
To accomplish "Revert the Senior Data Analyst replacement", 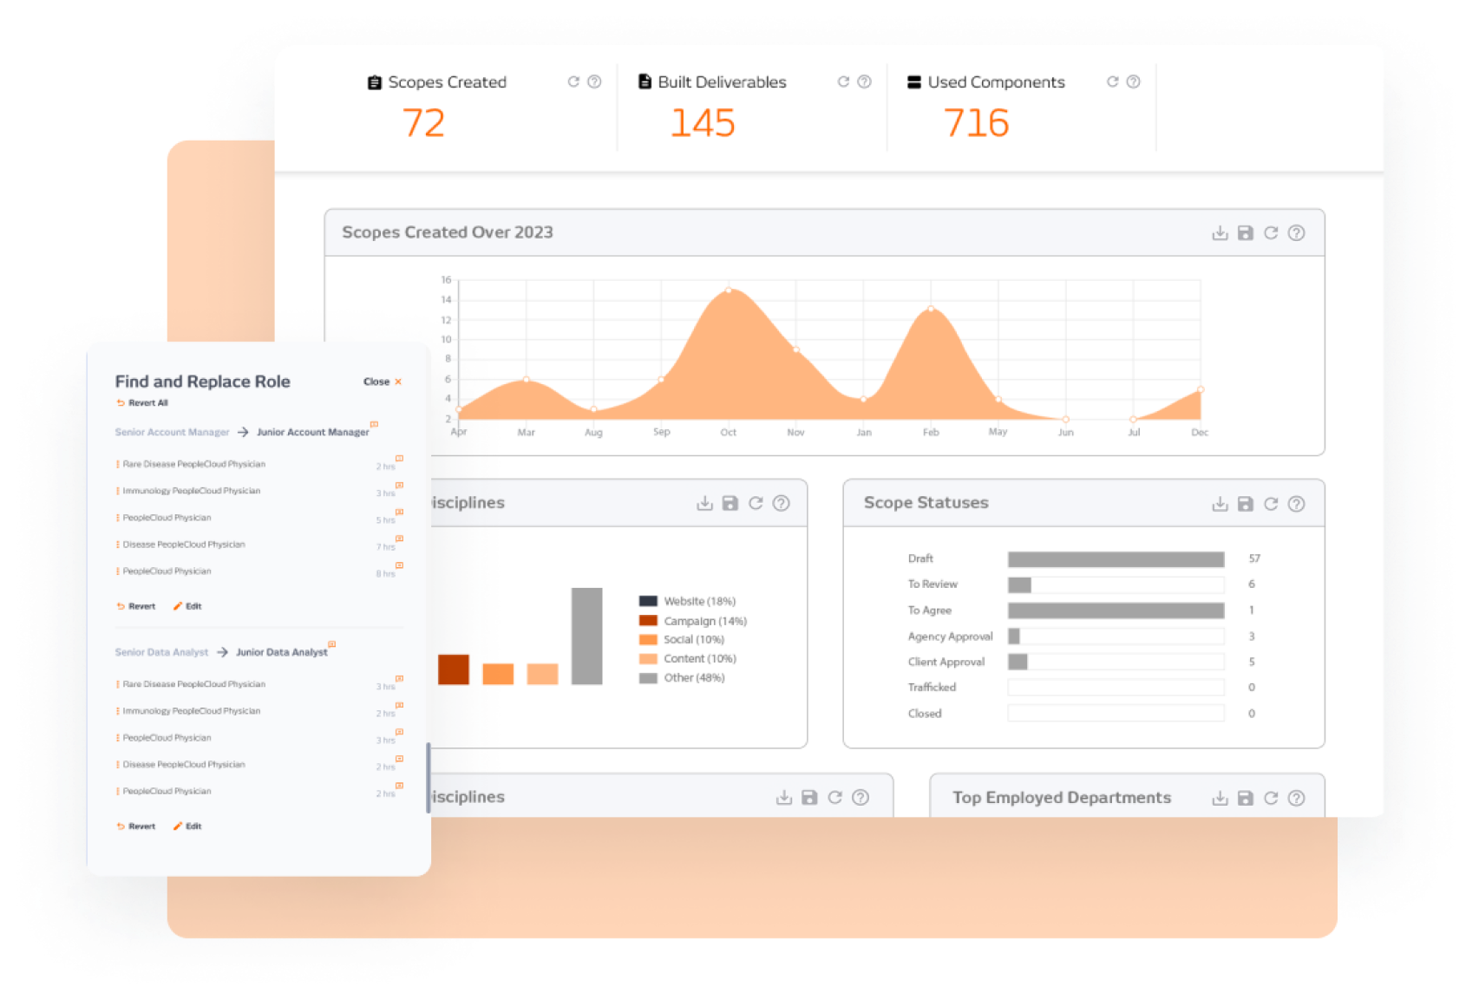I will coord(139,826).
